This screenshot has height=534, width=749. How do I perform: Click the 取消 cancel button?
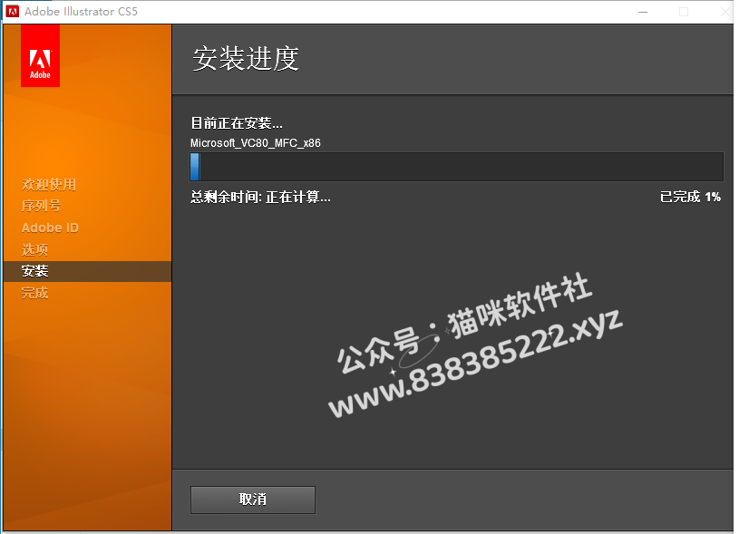point(253,500)
